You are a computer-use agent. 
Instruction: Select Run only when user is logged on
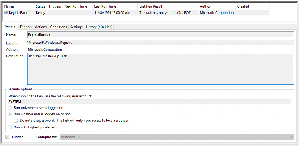pyautogui.click(x=35, y=108)
